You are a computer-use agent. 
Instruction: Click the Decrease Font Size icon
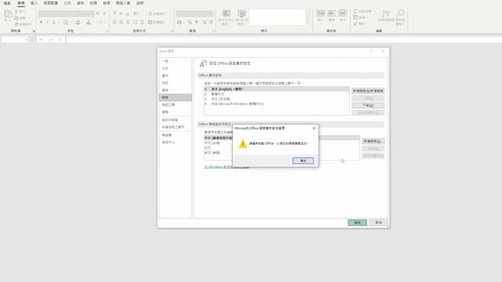[104, 13]
